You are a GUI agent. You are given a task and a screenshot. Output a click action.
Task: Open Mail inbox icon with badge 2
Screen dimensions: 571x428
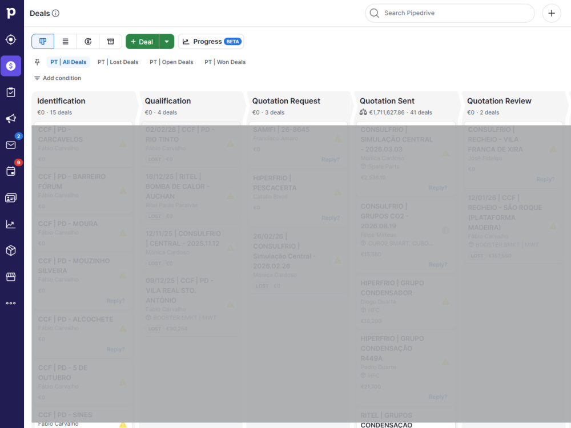pos(11,145)
